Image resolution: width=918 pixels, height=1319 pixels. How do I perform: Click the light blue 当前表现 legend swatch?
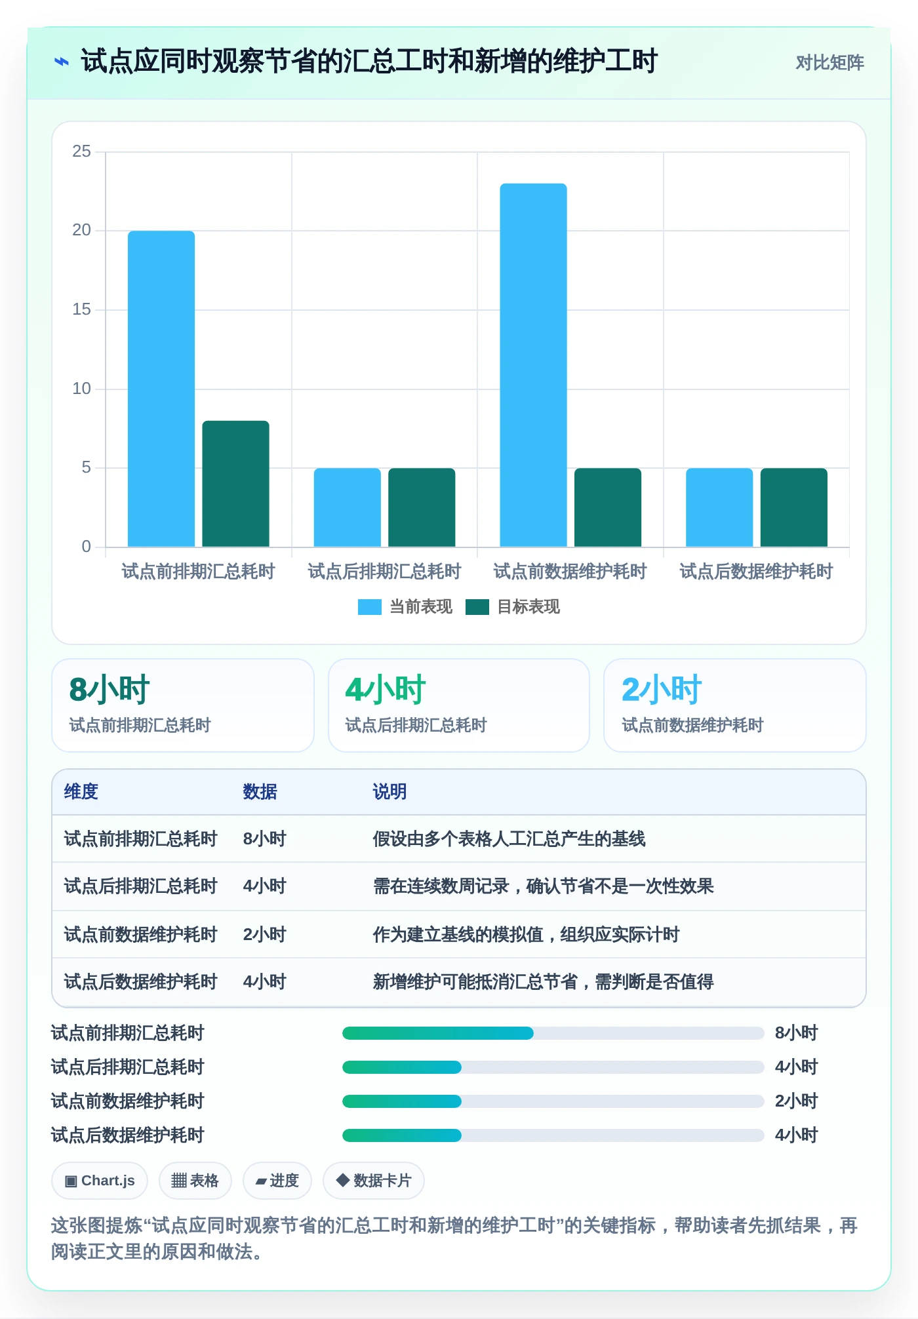click(370, 607)
